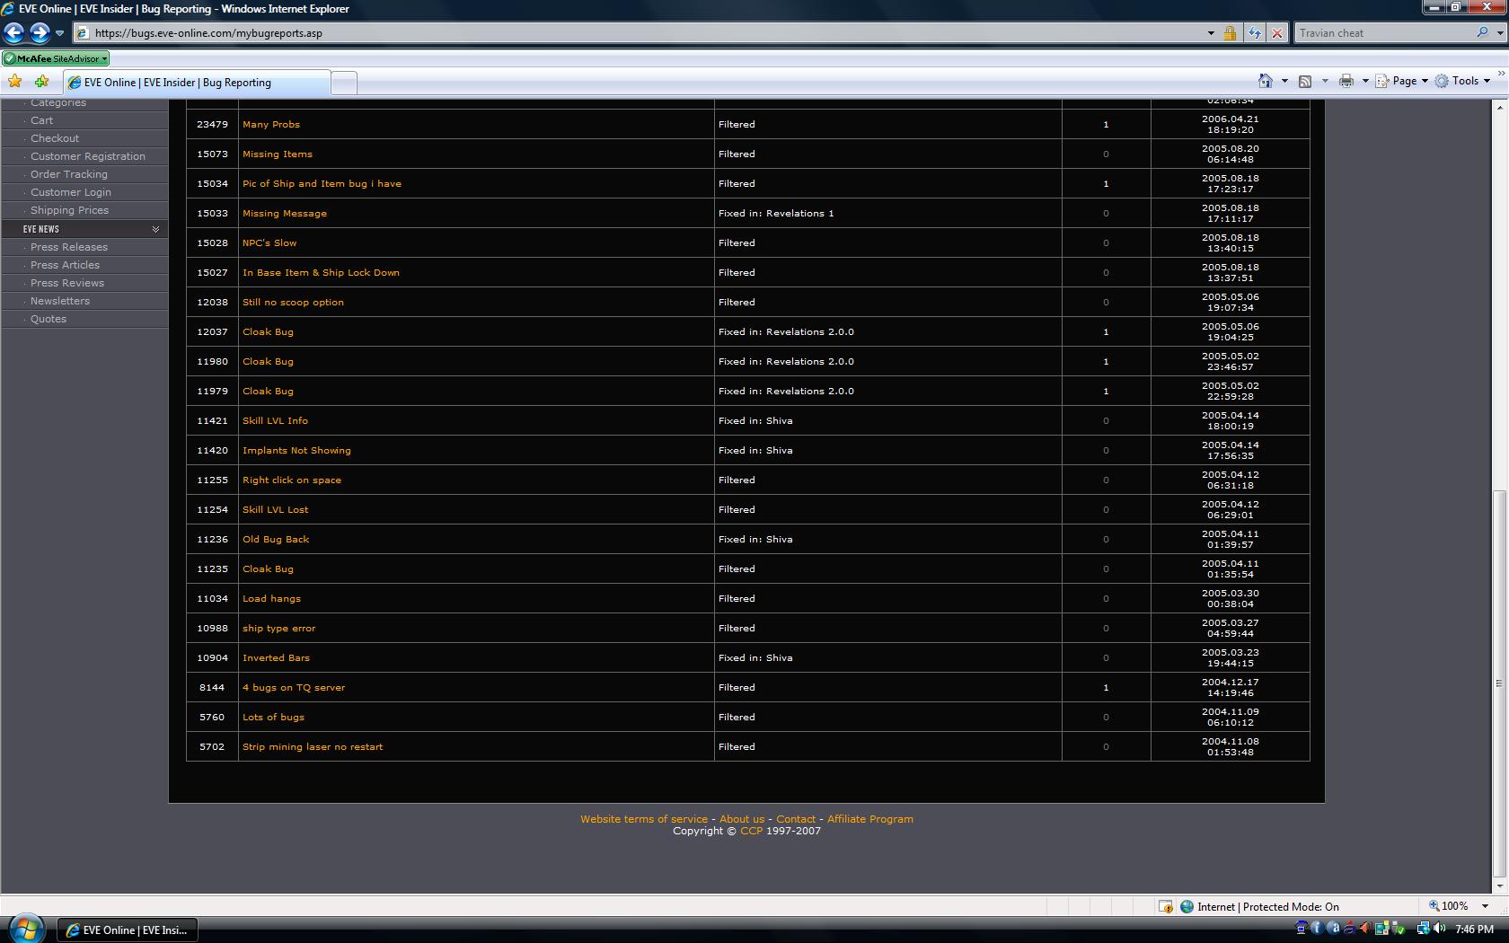Open the 'Many Probs' bug report
1509x943 pixels.
pyautogui.click(x=271, y=124)
